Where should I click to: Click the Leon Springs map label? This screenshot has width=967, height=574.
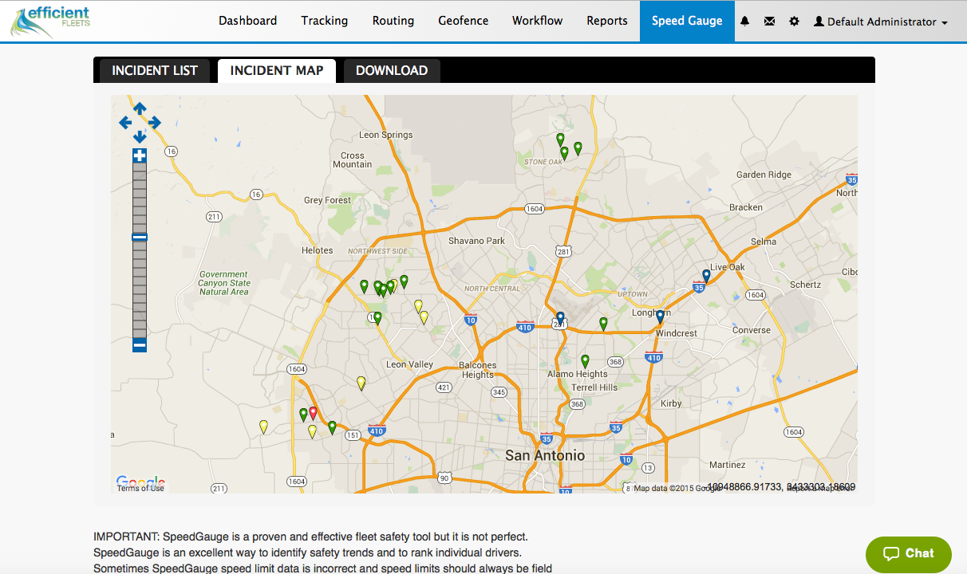386,135
